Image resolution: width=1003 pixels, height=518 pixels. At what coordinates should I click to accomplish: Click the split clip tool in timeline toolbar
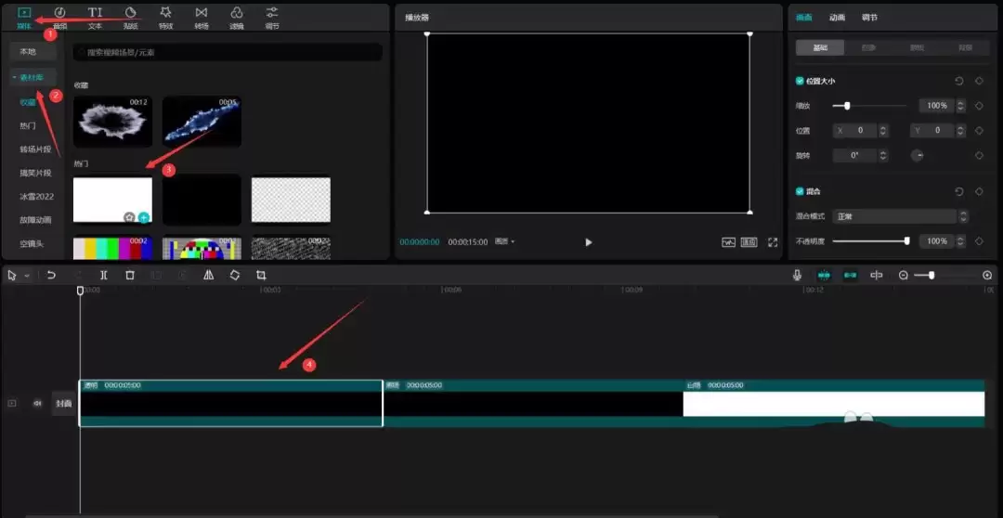[x=104, y=276]
